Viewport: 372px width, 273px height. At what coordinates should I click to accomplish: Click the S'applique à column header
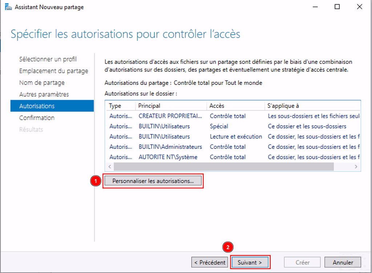(x=283, y=106)
